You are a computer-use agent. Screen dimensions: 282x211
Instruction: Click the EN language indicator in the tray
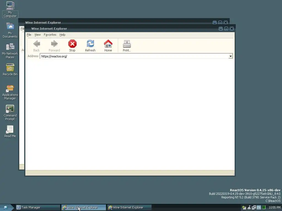259,208
